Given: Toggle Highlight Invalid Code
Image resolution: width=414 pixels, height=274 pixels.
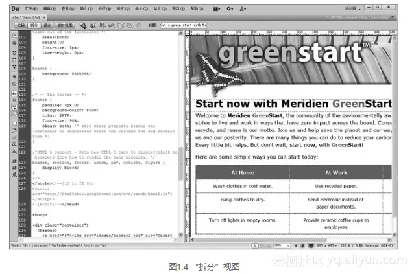Looking at the screenshot, I should click(x=14, y=100).
